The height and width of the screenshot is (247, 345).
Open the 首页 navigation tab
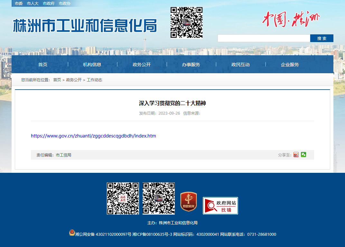click(x=43, y=65)
